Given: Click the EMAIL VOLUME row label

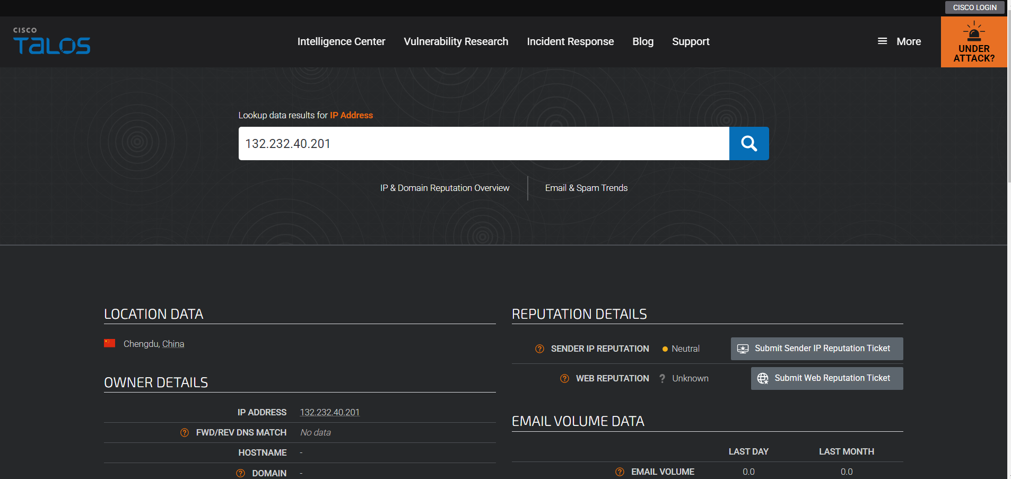Looking at the screenshot, I should (663, 472).
